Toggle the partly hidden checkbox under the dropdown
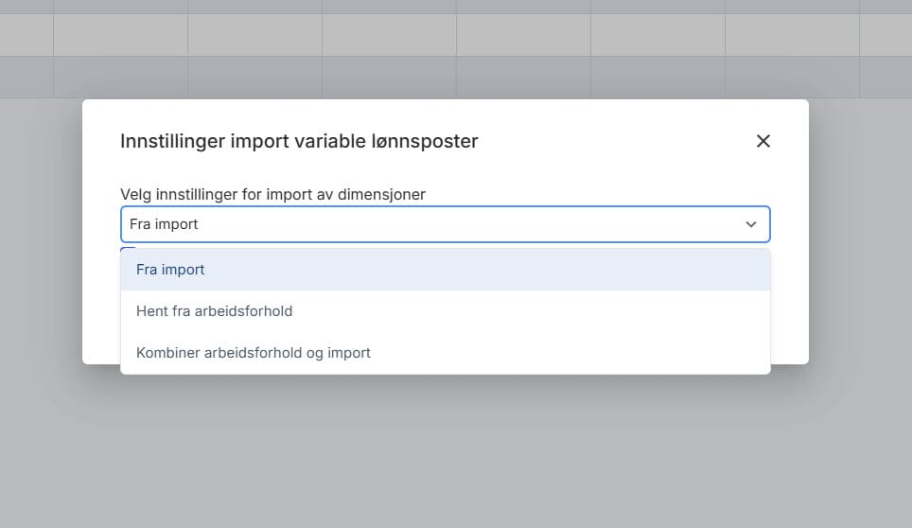This screenshot has width=912, height=528. tap(128, 248)
